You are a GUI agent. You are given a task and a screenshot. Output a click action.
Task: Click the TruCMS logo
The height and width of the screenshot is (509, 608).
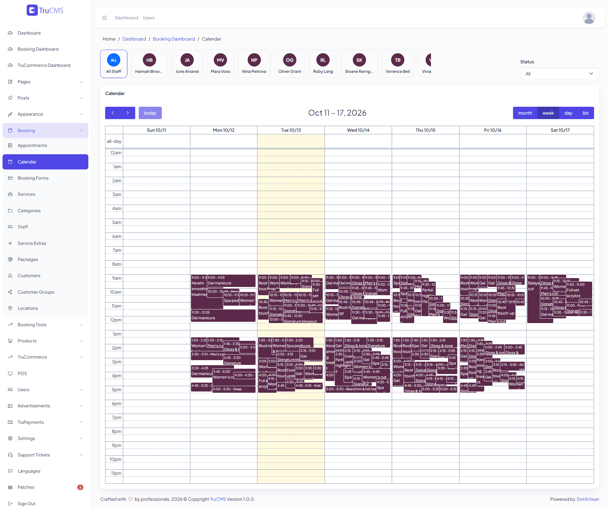click(x=45, y=10)
